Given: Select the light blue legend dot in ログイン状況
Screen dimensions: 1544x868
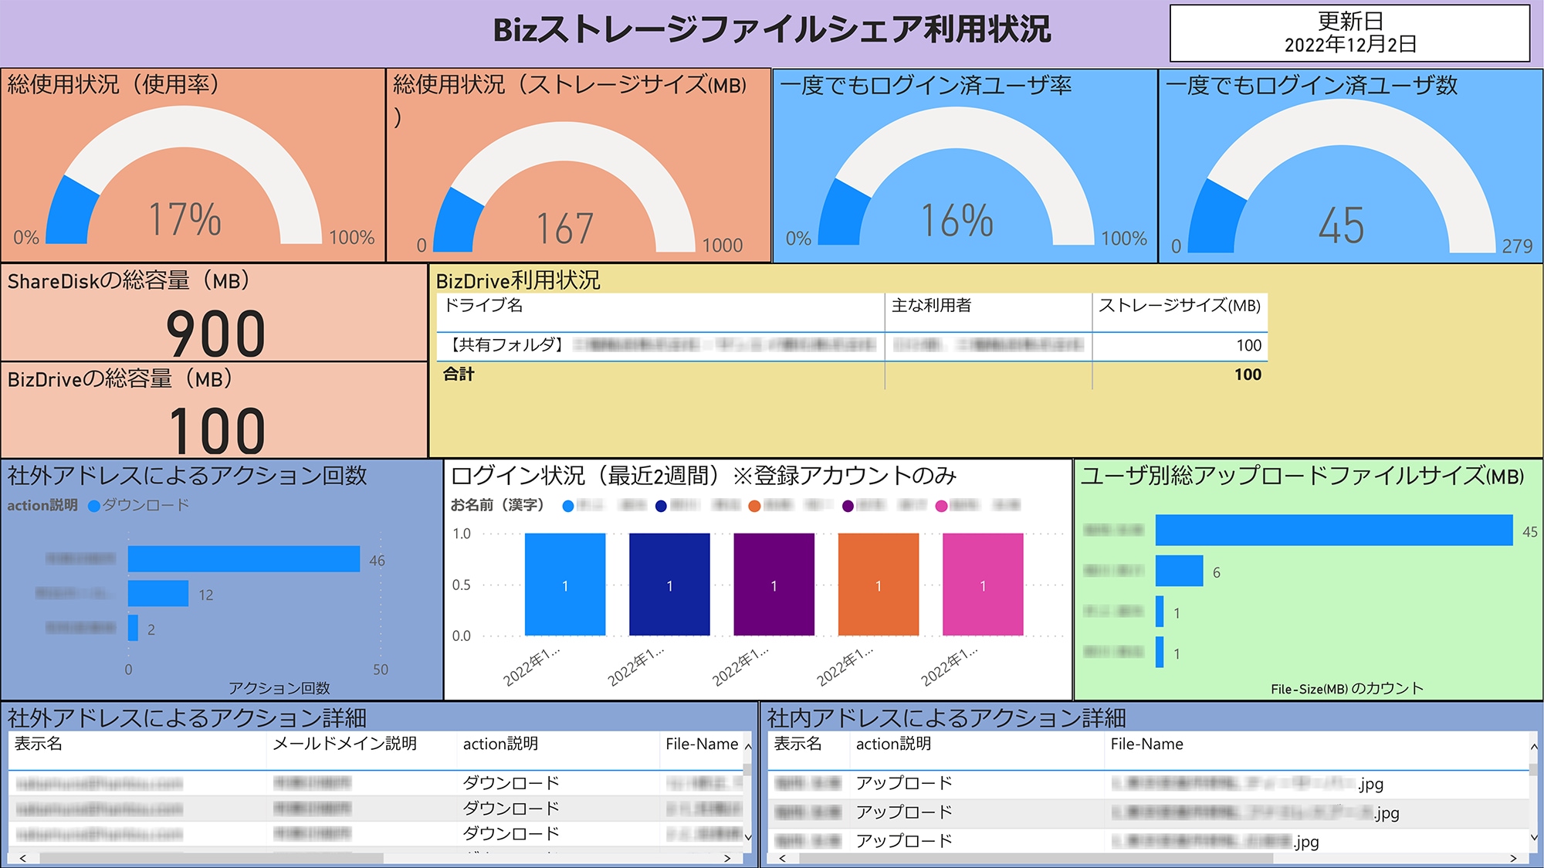Looking at the screenshot, I should point(568,506).
